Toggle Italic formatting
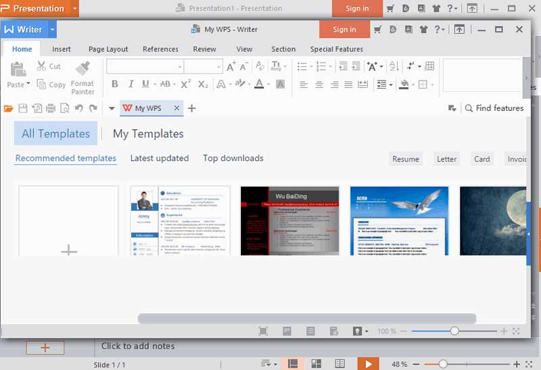This screenshot has width=541, height=370. coord(131,84)
